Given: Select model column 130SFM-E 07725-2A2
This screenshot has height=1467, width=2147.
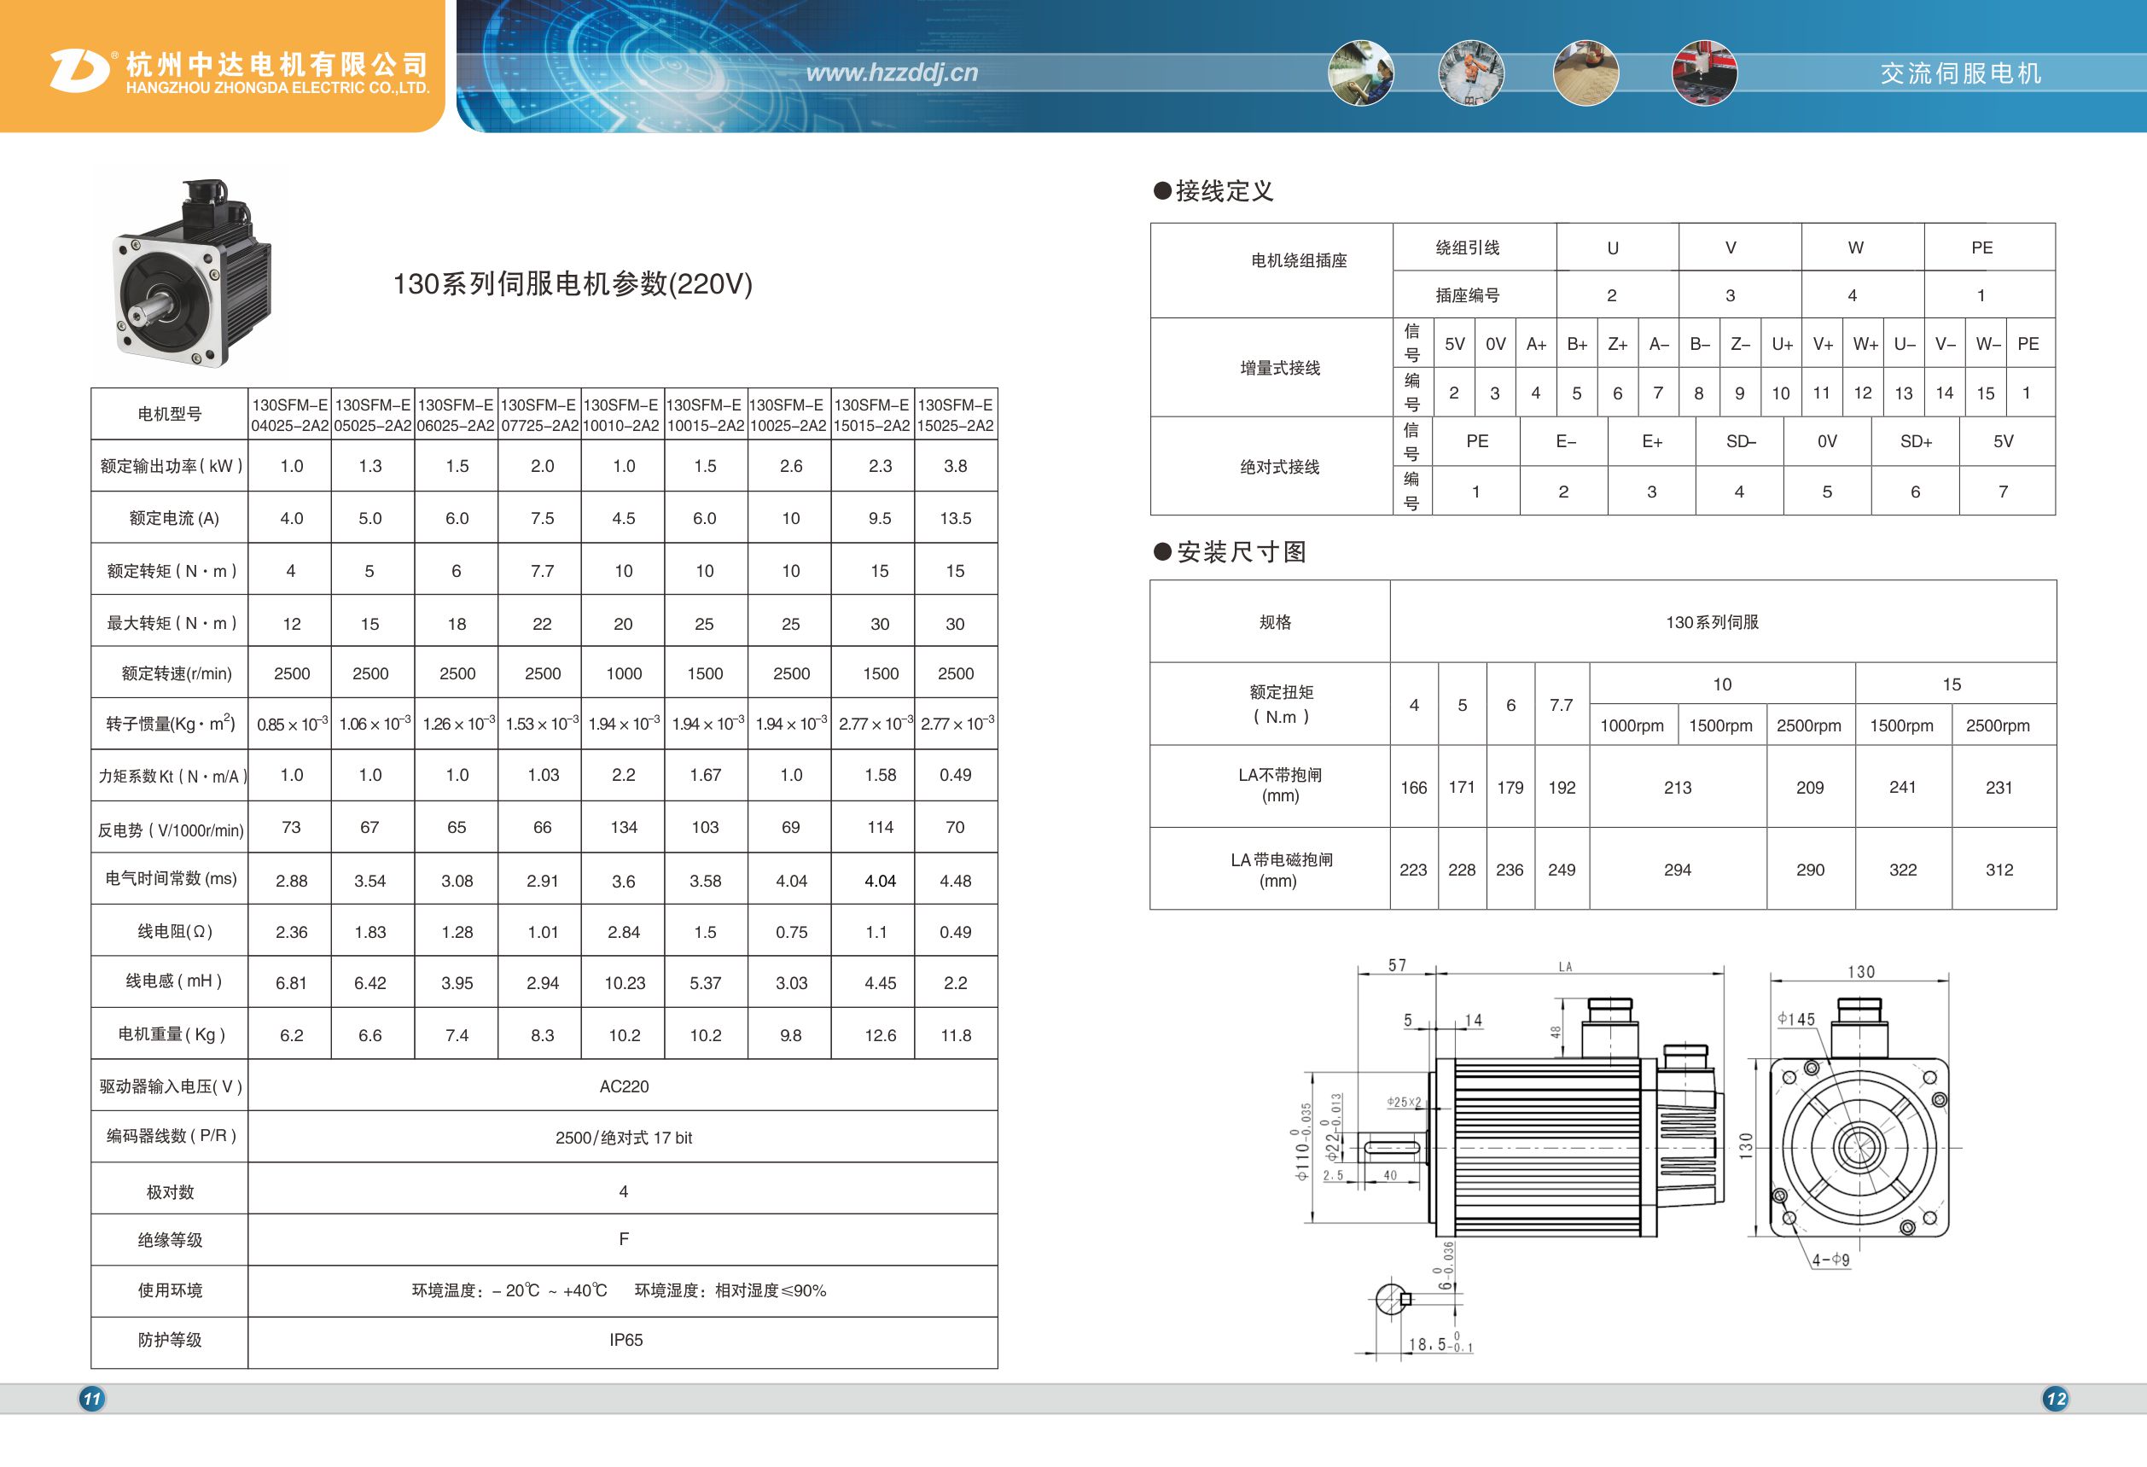Looking at the screenshot, I should [539, 415].
